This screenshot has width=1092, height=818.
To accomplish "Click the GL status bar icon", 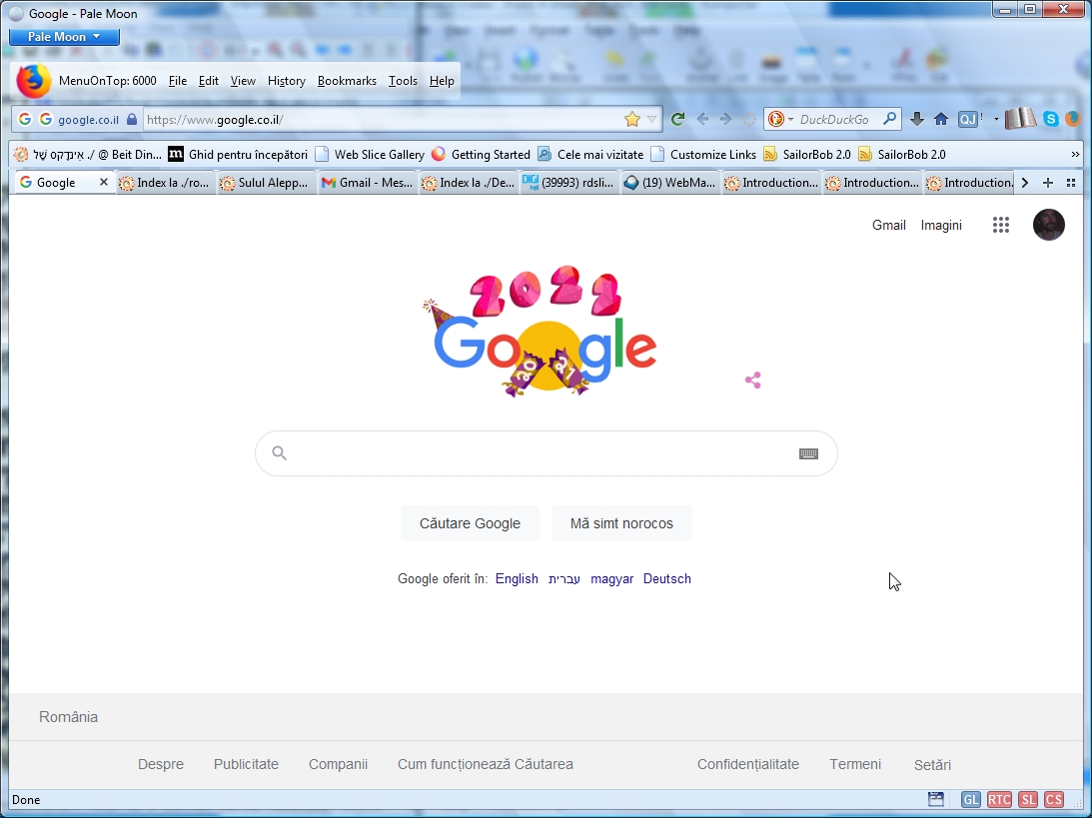I will pos(971,800).
